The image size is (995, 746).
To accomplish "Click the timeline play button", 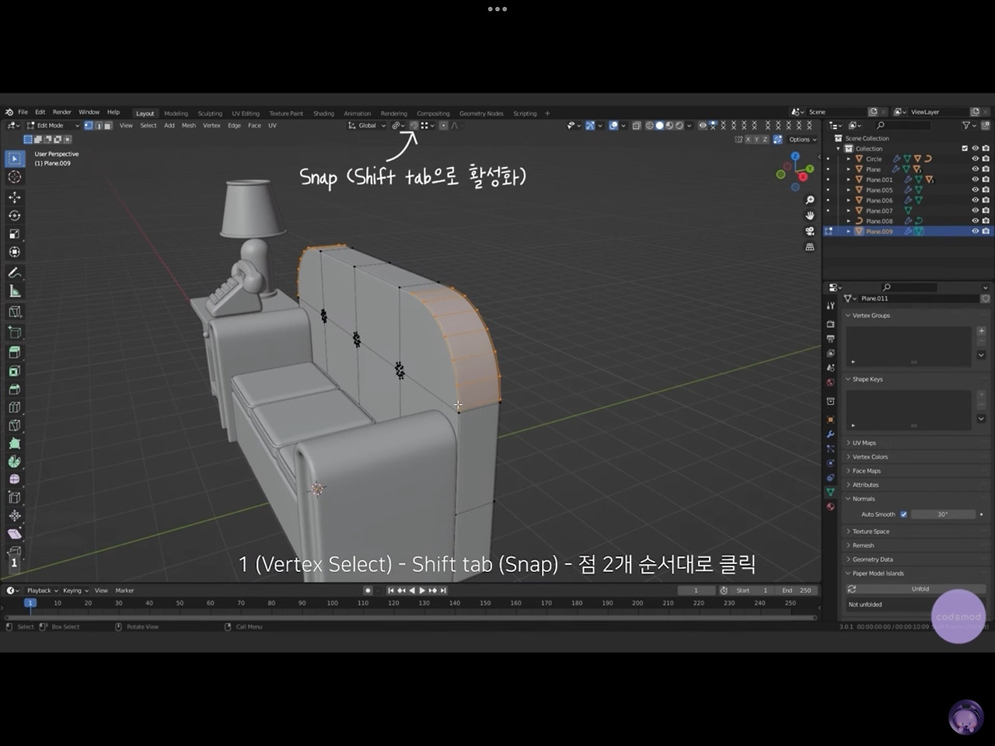I will click(x=422, y=591).
